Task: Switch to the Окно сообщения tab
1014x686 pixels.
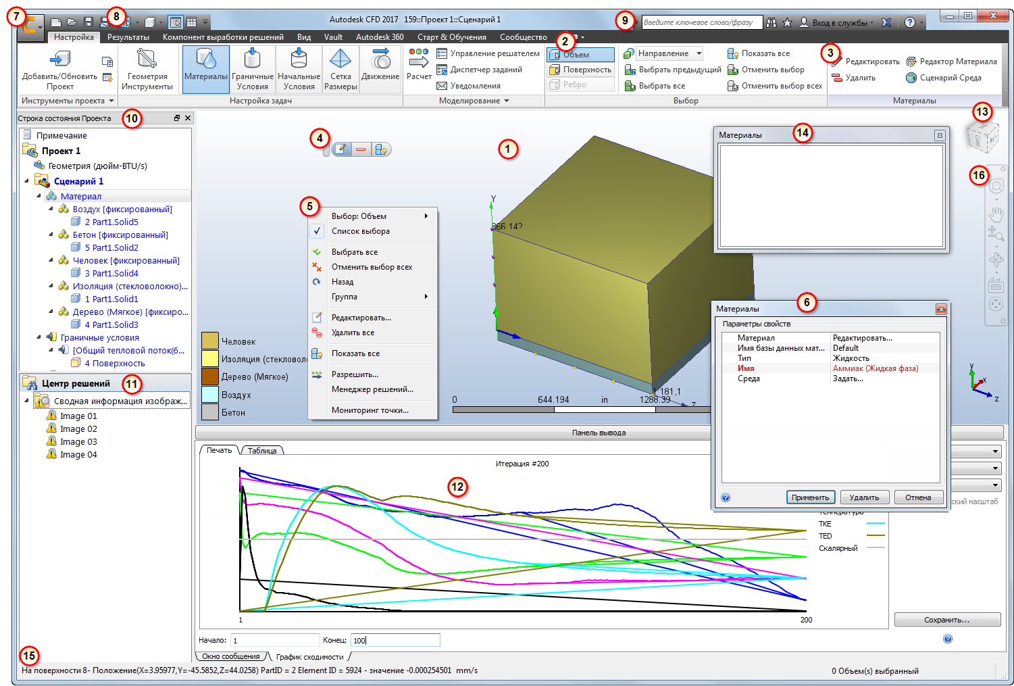Action: 231,656
